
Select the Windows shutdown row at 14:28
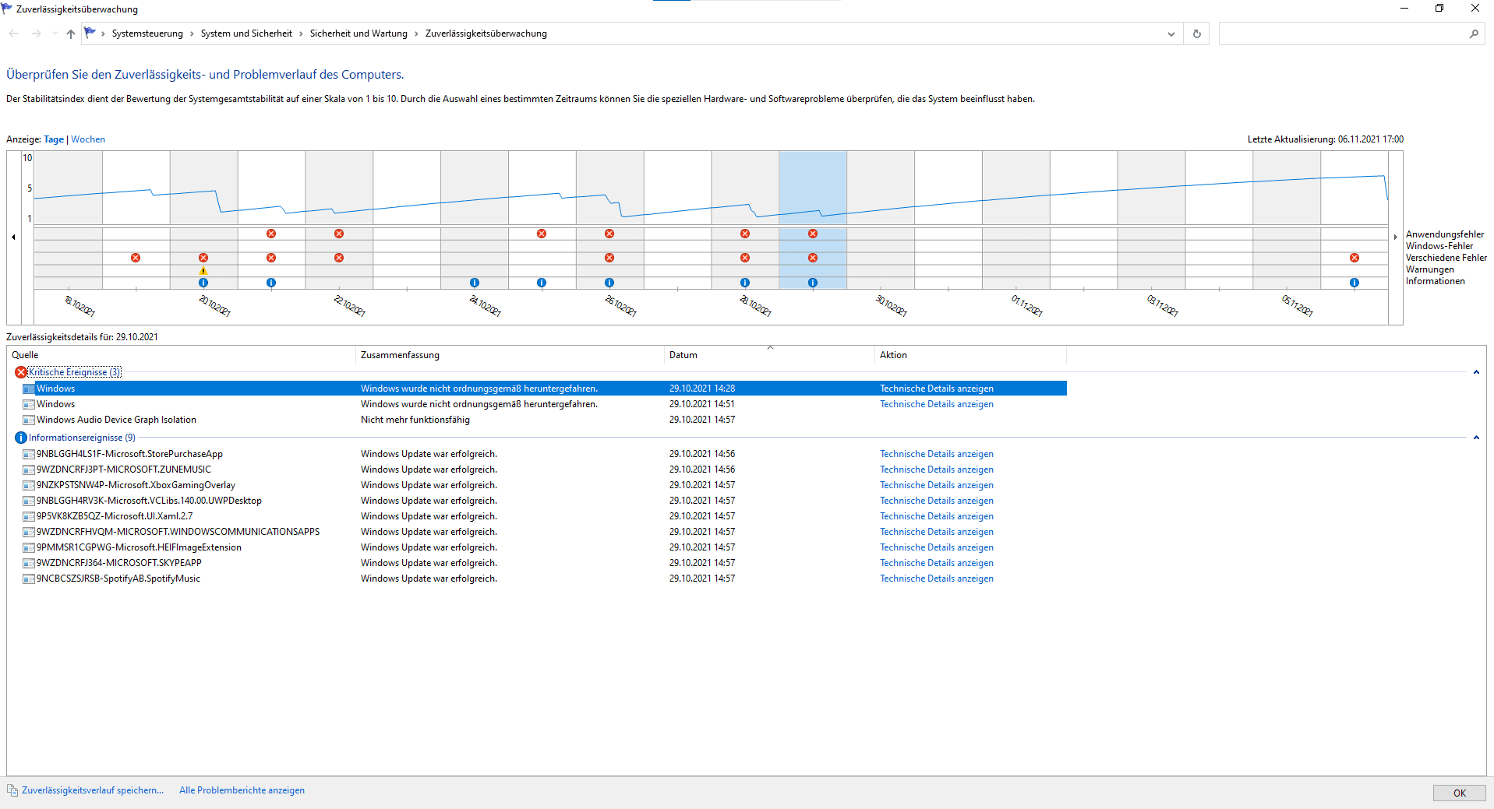pos(544,389)
